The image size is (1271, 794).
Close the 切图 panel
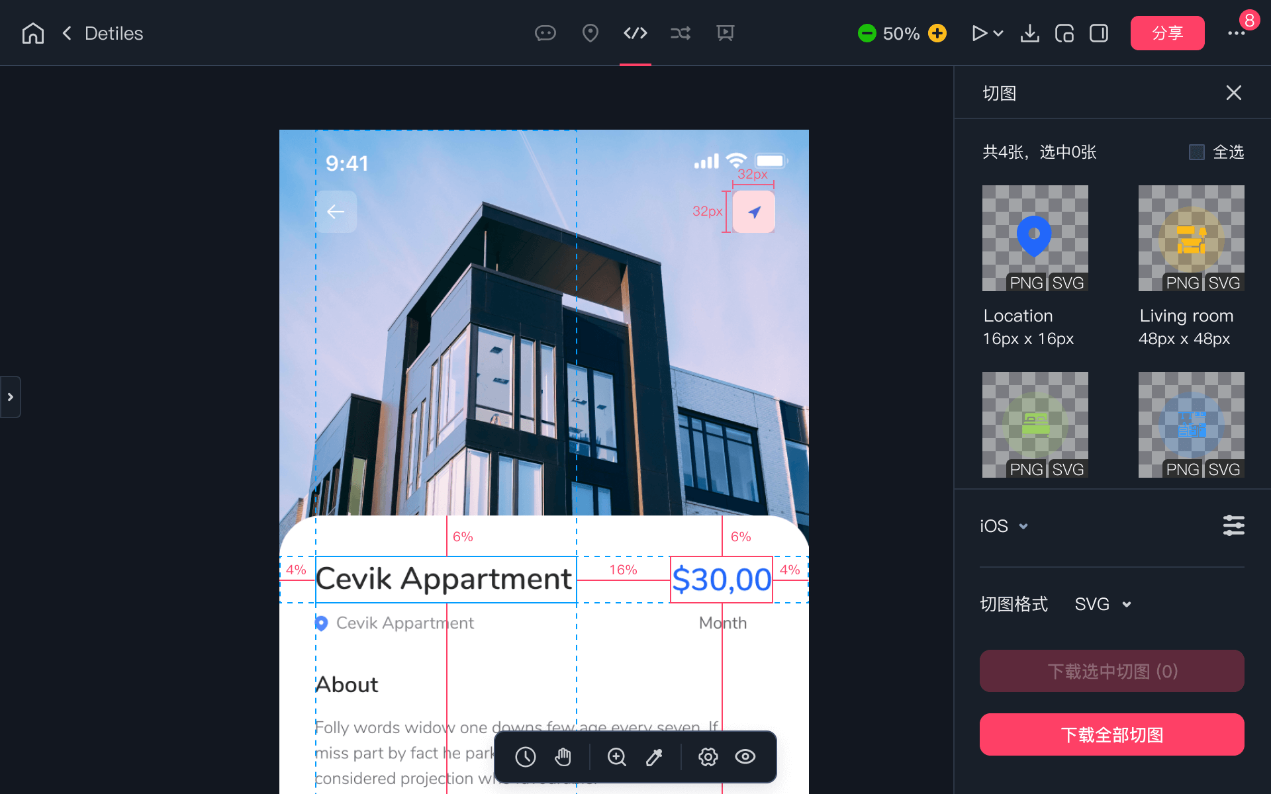coord(1234,93)
